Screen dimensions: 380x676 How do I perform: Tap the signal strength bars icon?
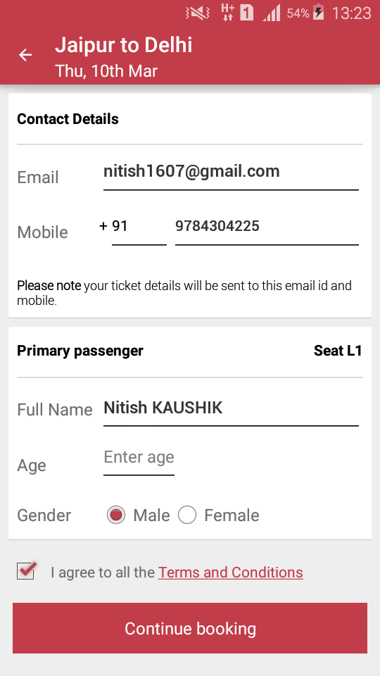[272, 13]
